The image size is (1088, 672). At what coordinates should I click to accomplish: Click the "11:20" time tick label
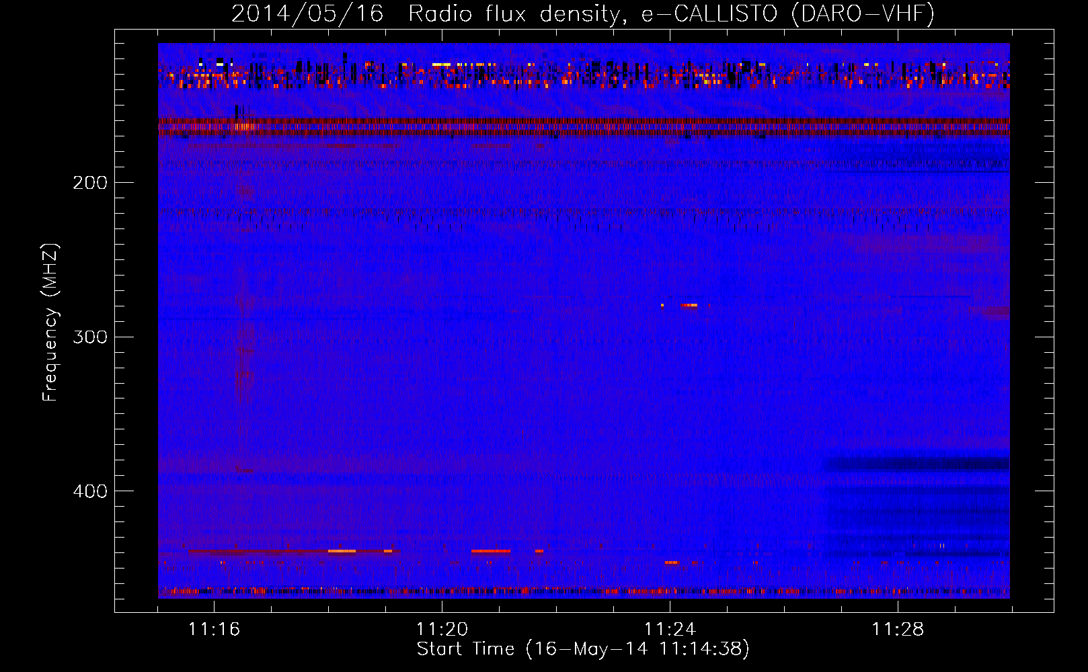click(x=442, y=629)
